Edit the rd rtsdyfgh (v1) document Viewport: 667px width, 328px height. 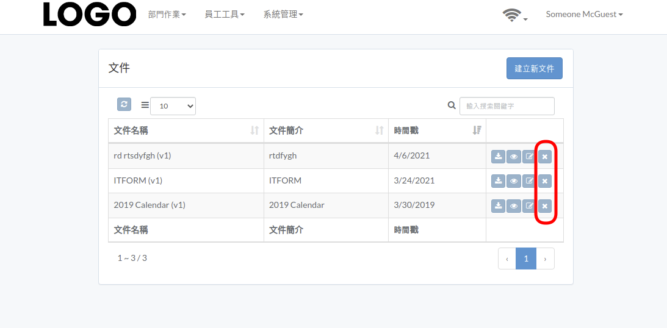pyautogui.click(x=529, y=157)
